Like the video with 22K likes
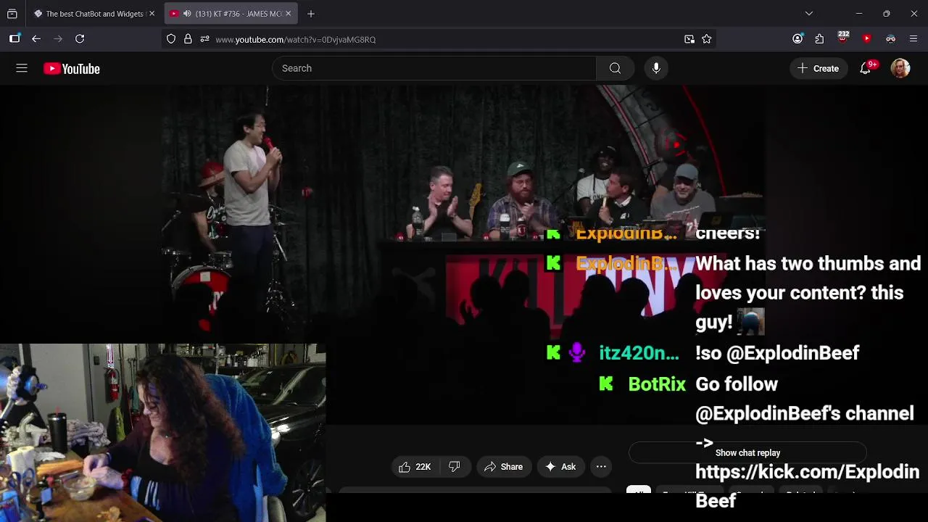The width and height of the screenshot is (928, 522). pos(415,467)
